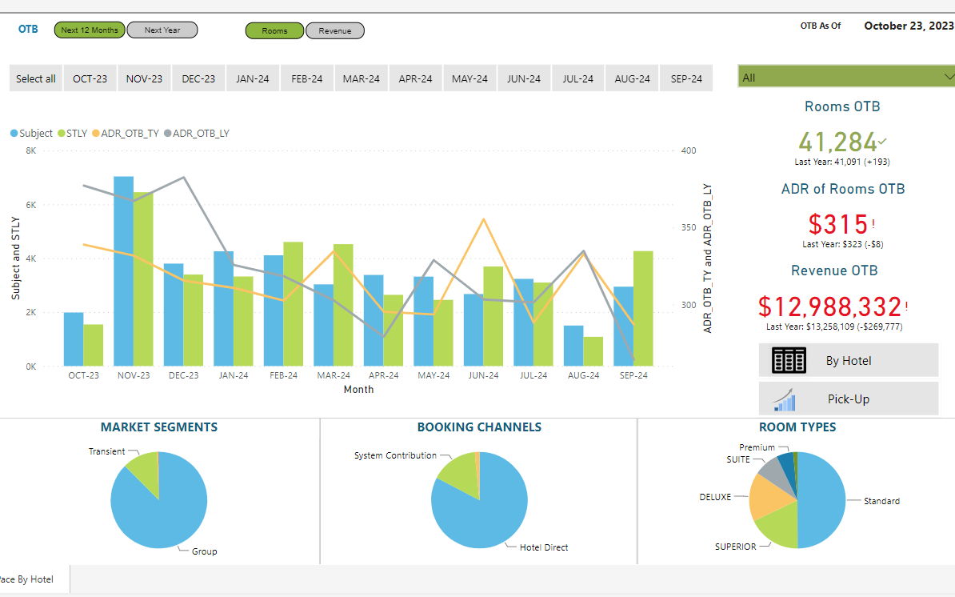Open the Pick-Up report
Image resolution: width=955 pixels, height=597 pixels.
point(849,399)
